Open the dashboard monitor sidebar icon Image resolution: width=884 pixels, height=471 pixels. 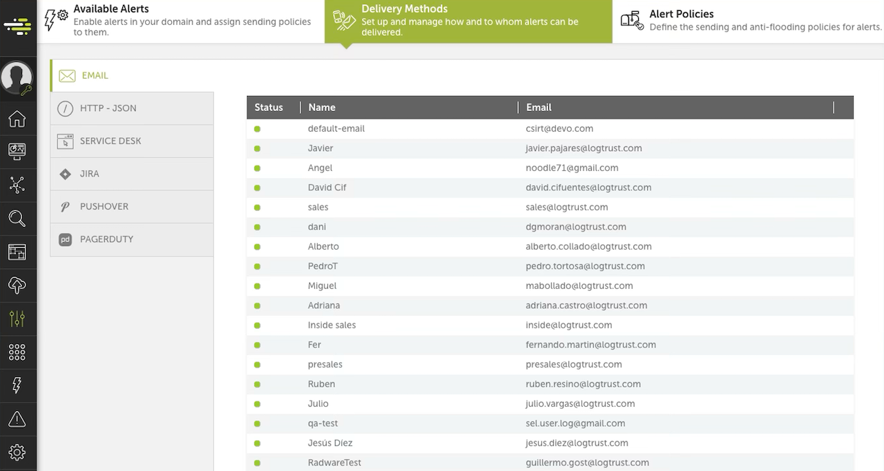point(17,152)
